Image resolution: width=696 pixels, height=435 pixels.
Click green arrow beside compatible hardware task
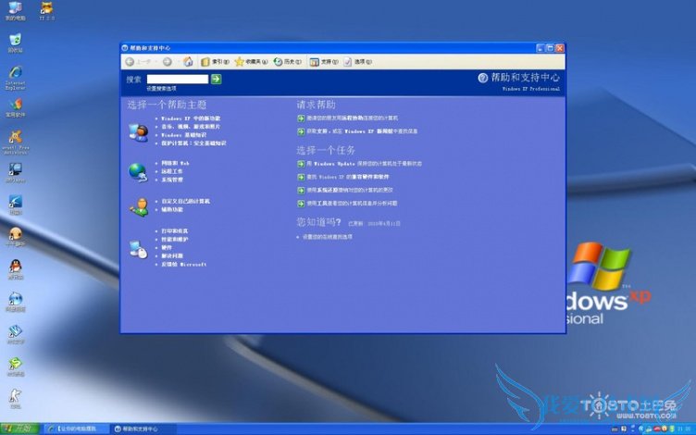coord(301,177)
